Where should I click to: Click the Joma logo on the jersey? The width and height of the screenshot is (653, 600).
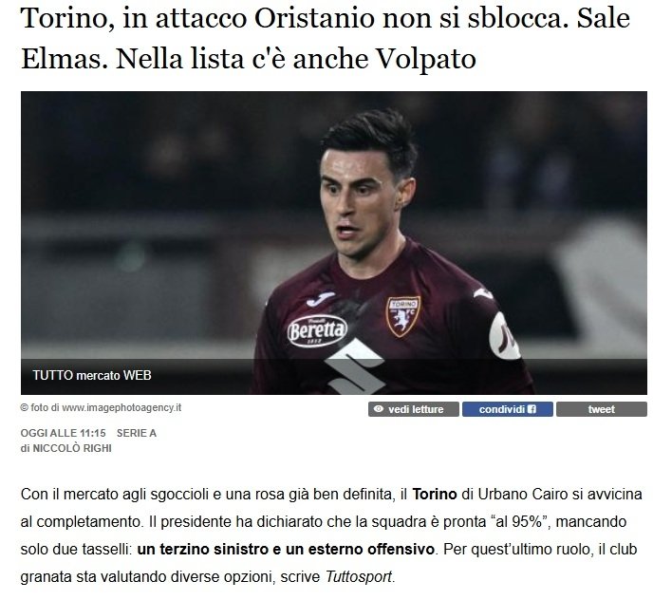pyautogui.click(x=320, y=298)
